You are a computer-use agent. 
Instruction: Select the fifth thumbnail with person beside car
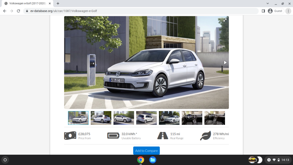tap(169, 118)
